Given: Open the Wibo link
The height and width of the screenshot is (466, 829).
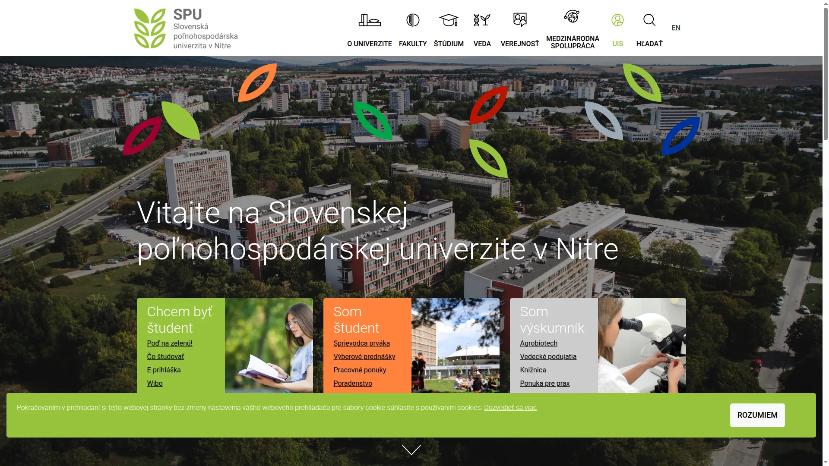Looking at the screenshot, I should click(x=155, y=383).
